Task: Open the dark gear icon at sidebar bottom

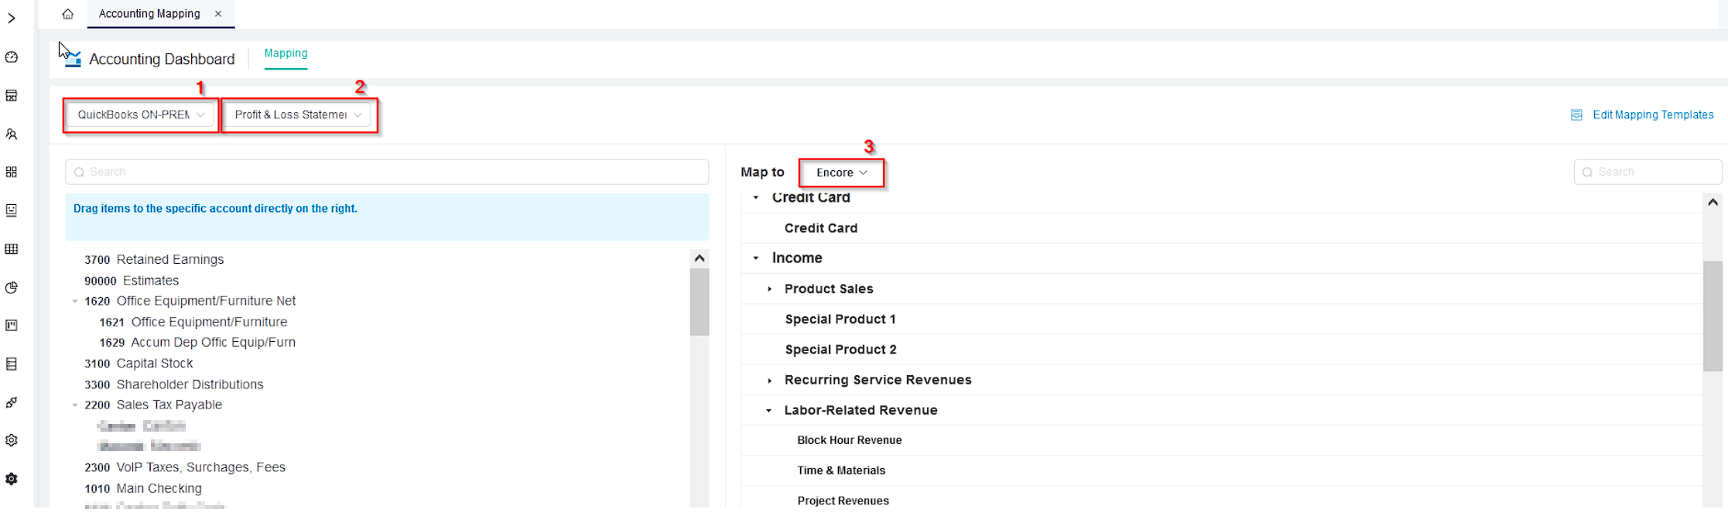Action: tap(12, 479)
